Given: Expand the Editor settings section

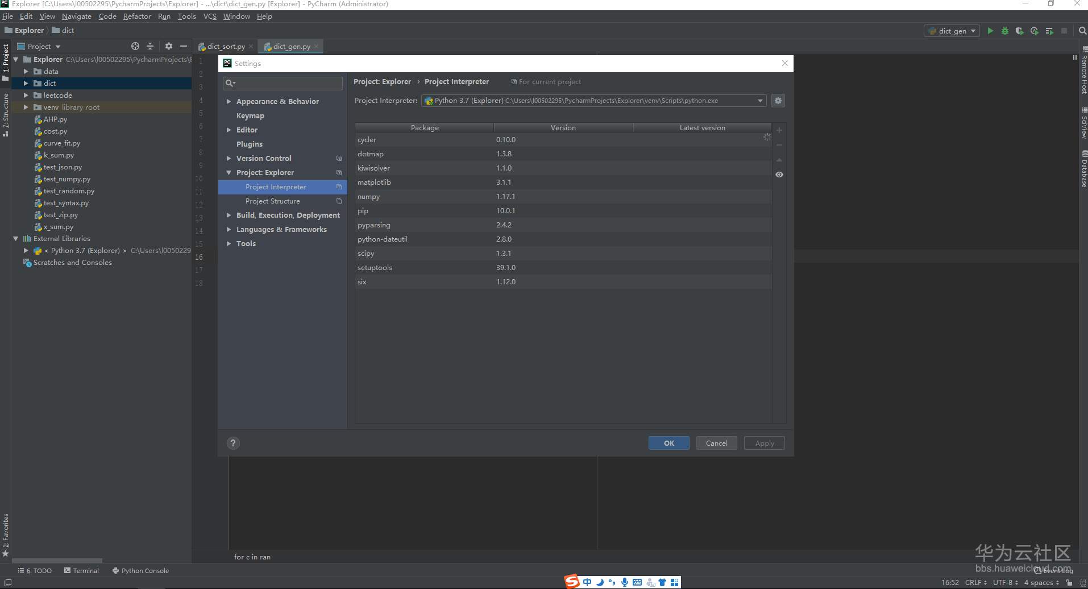Looking at the screenshot, I should coord(229,130).
